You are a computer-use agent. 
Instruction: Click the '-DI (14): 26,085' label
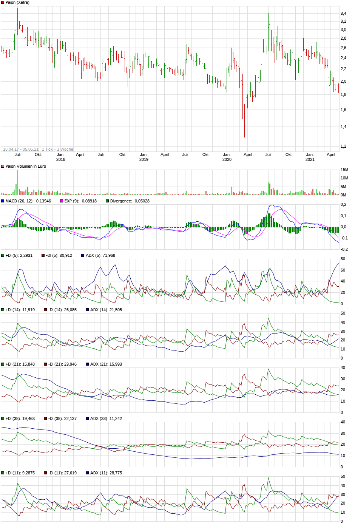pos(62,310)
